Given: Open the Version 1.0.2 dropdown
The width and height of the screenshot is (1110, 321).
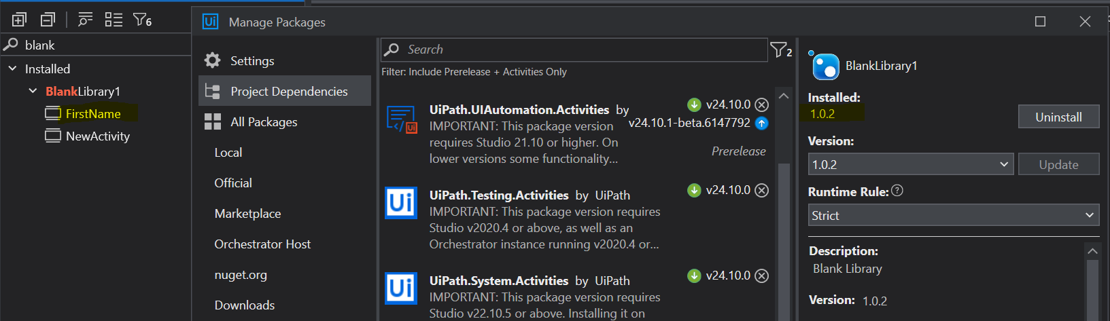Looking at the screenshot, I should pyautogui.click(x=910, y=164).
